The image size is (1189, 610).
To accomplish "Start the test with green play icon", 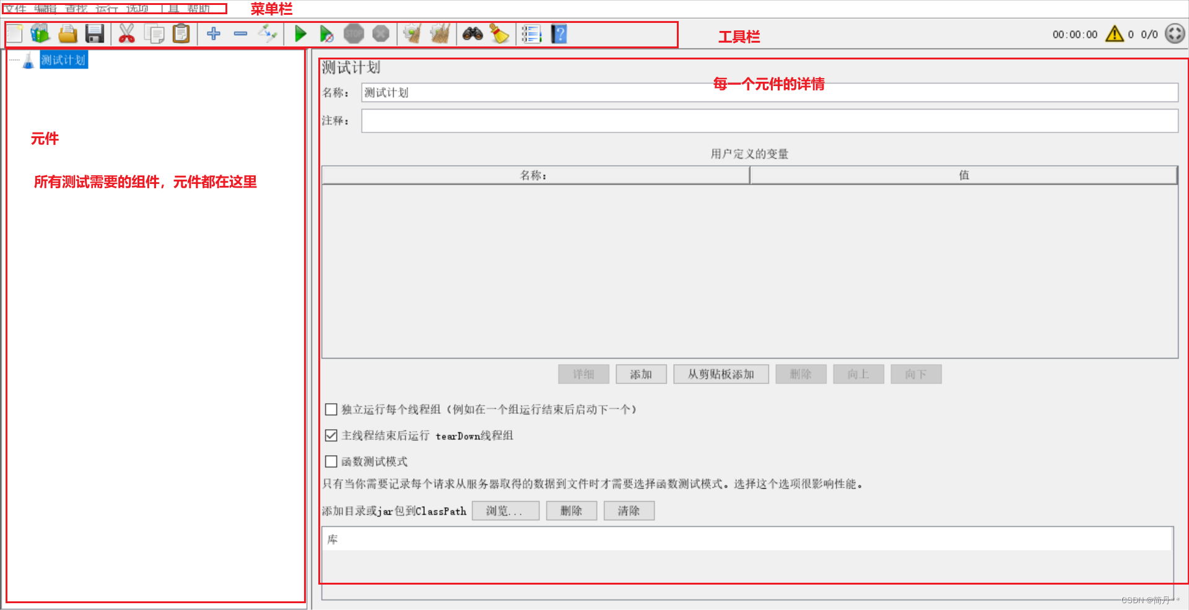I will click(x=301, y=33).
